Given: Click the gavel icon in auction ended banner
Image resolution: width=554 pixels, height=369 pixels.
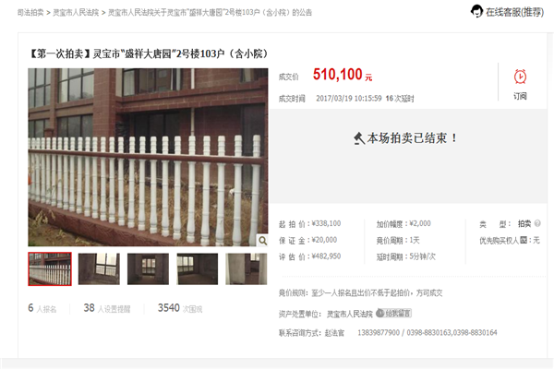Looking at the screenshot, I should point(359,138).
